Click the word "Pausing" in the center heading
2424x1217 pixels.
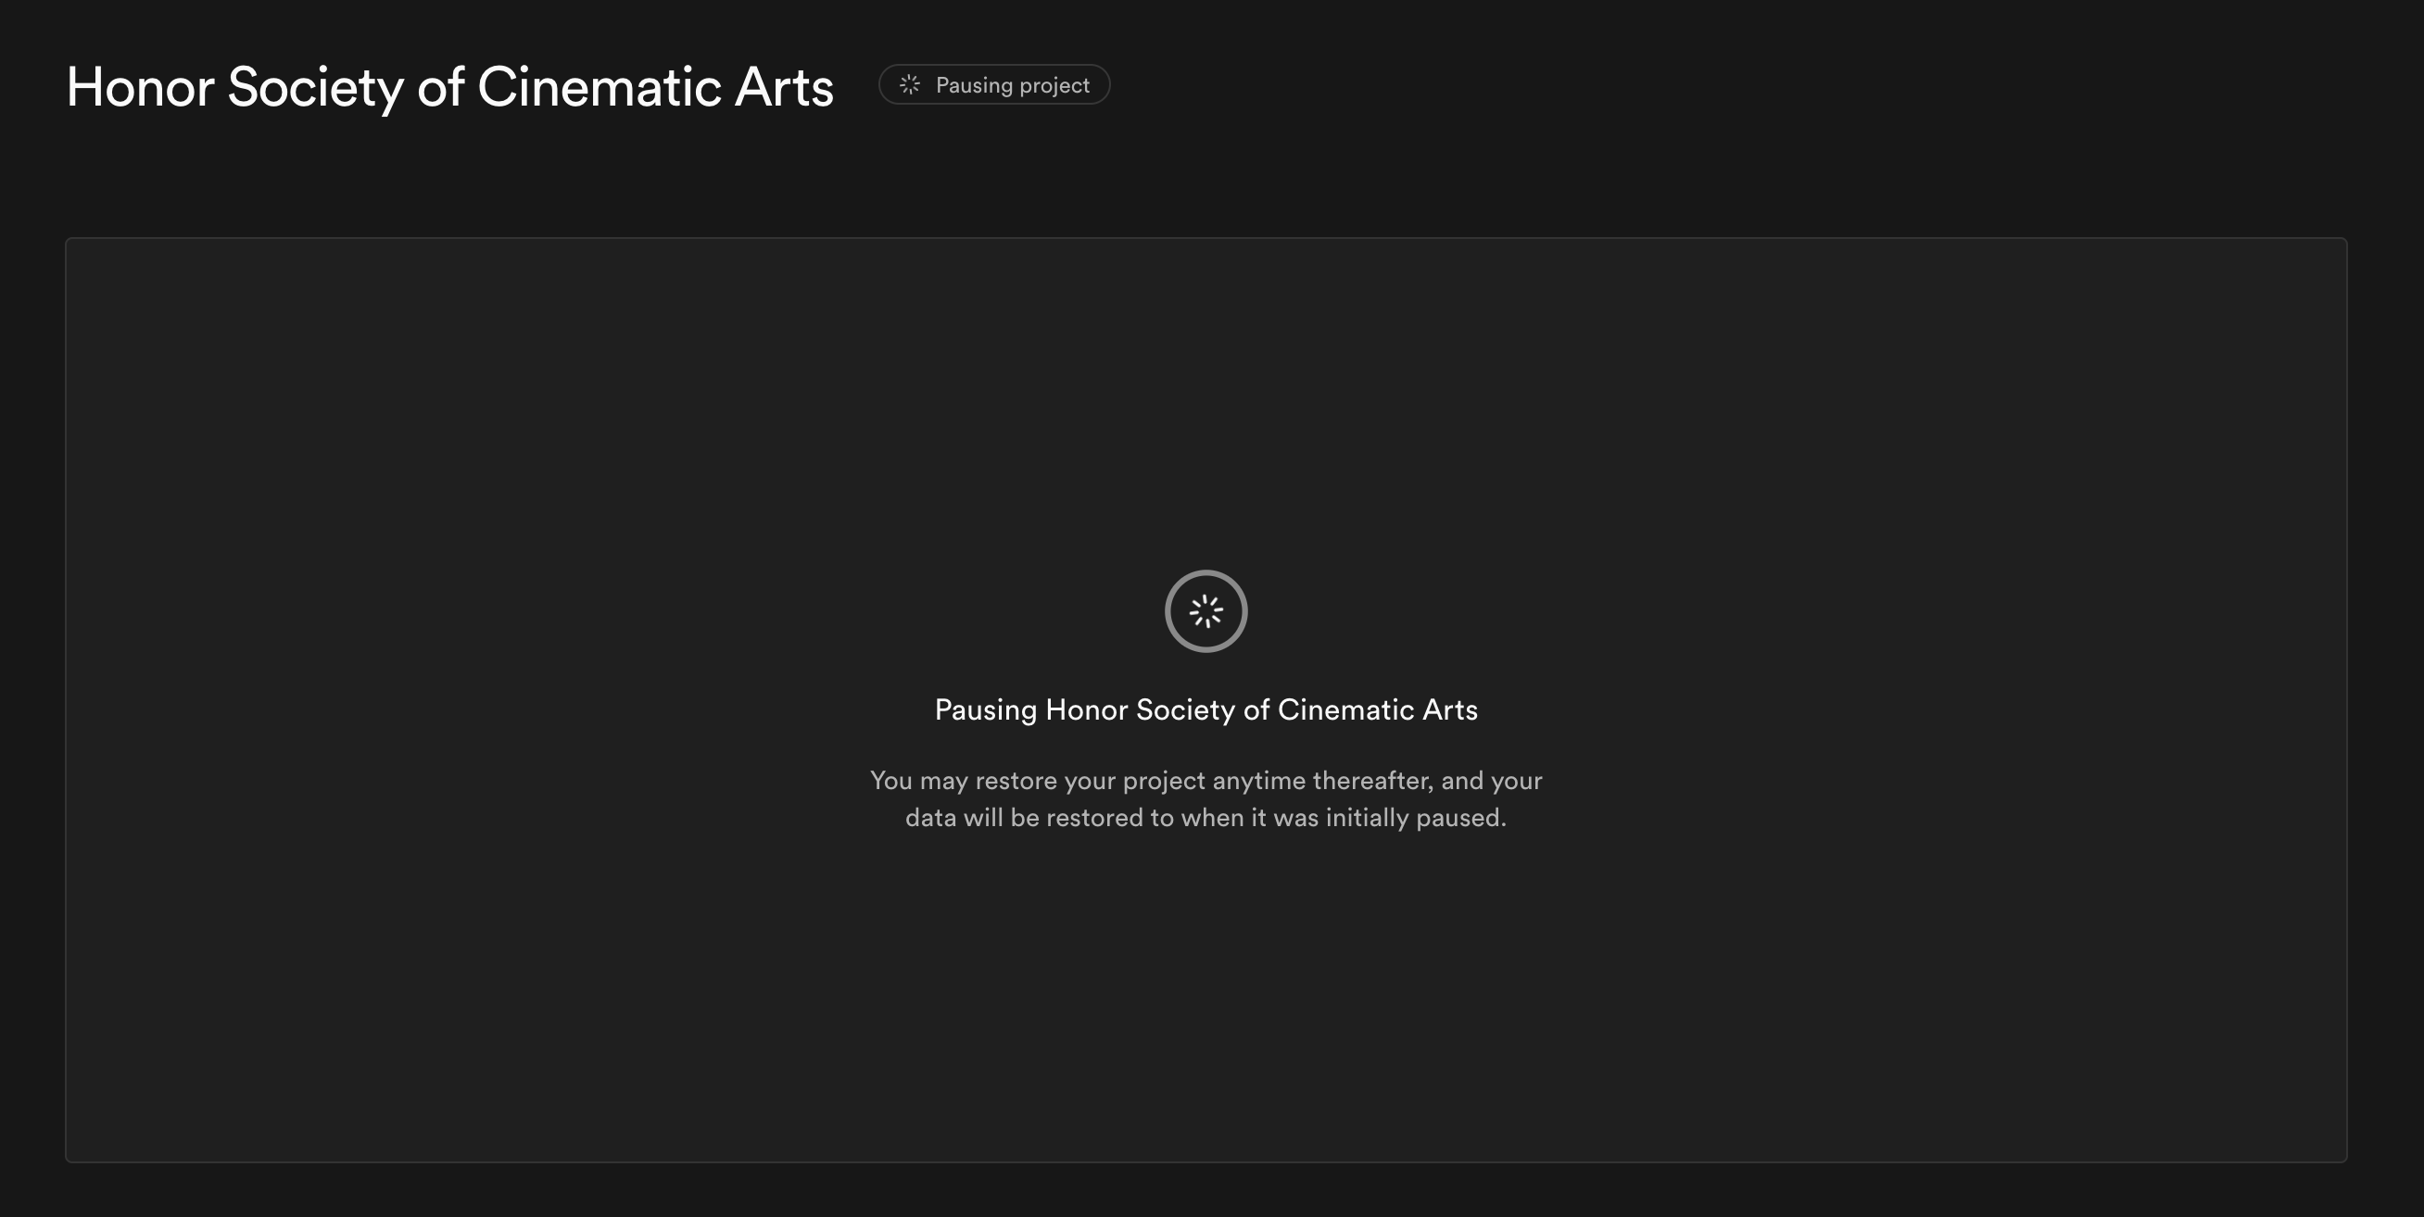tap(985, 709)
